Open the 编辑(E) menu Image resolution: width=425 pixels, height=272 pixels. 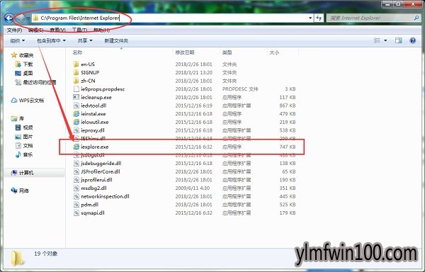tap(36, 30)
